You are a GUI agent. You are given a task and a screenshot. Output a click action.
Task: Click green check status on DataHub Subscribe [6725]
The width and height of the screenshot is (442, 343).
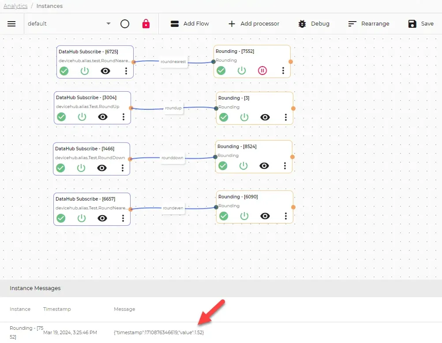pyautogui.click(x=64, y=71)
